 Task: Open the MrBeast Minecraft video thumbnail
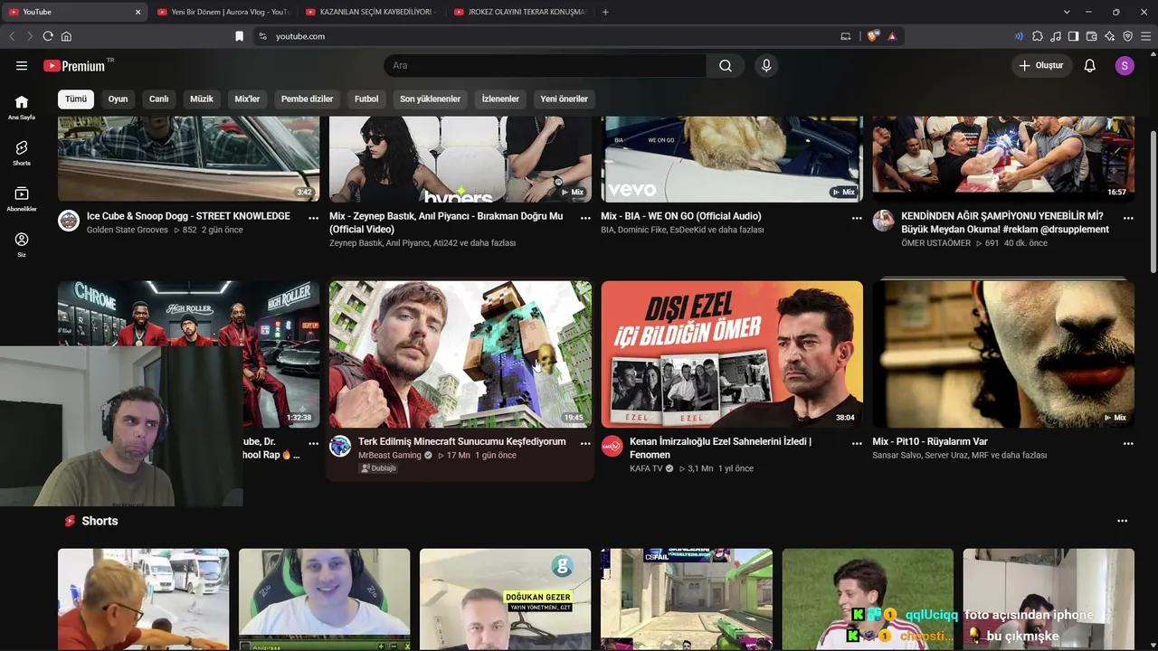point(460,354)
